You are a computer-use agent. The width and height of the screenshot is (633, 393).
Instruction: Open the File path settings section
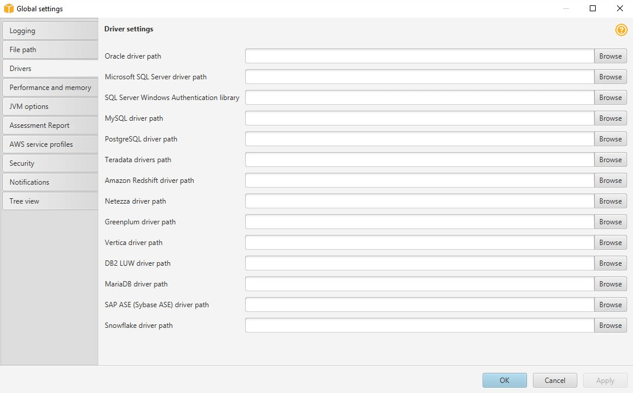pos(50,49)
